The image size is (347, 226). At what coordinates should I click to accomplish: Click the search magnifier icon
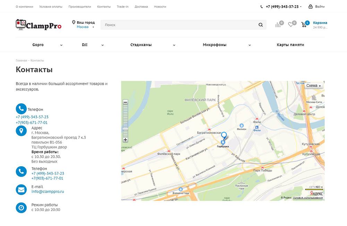[x=261, y=25]
